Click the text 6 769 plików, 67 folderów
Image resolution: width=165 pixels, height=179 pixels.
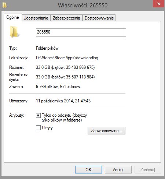coord(58,87)
